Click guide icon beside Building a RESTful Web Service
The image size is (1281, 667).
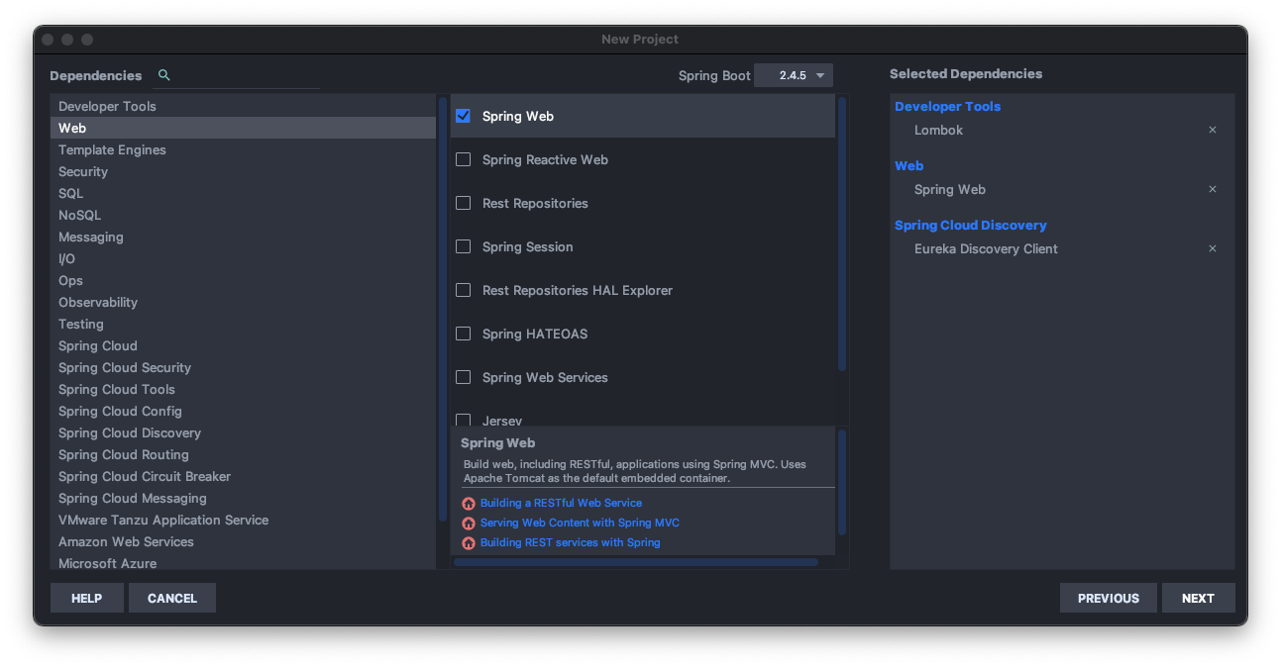(x=469, y=504)
